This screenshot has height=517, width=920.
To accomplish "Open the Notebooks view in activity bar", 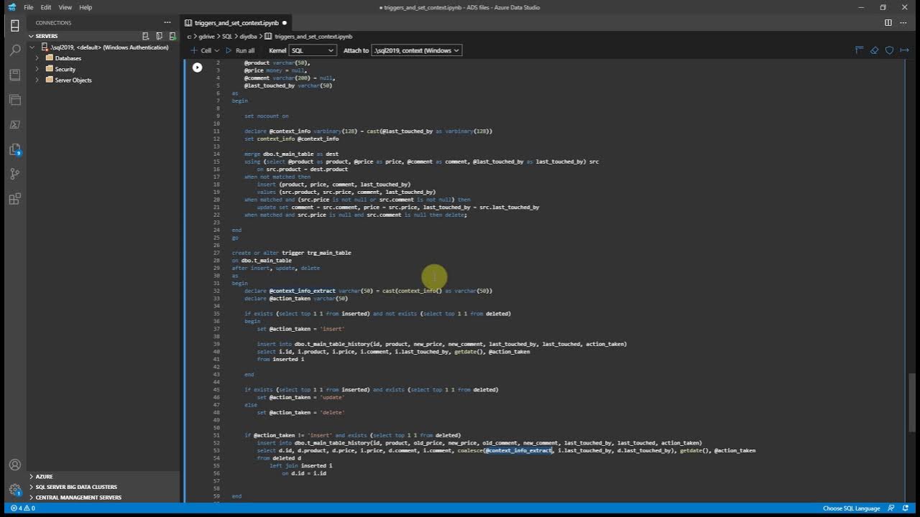I will [x=14, y=75].
